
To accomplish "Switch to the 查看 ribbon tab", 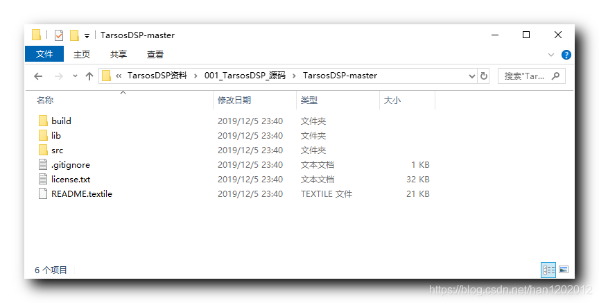I will coord(155,55).
